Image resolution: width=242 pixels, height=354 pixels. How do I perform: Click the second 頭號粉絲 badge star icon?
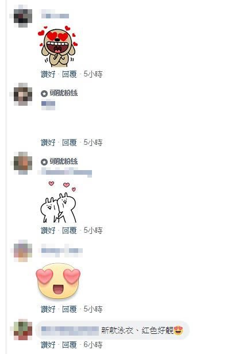[x=44, y=162]
